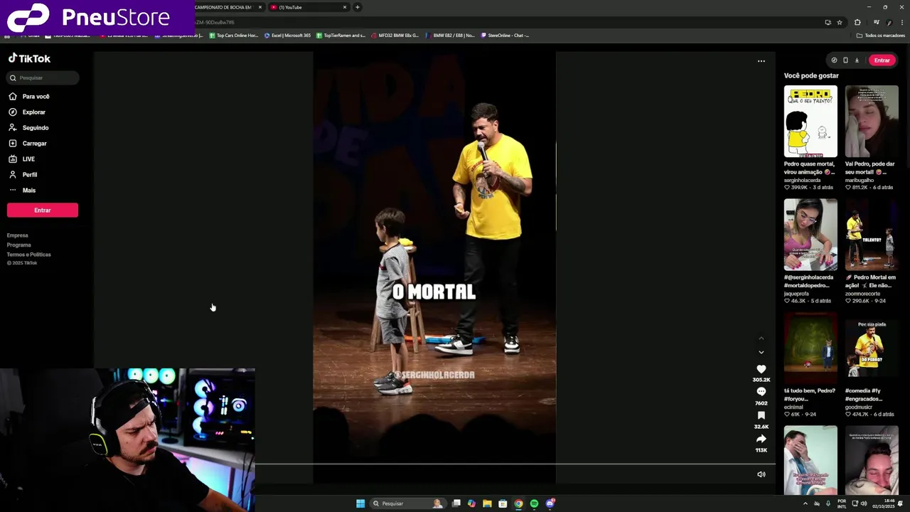910x512 pixels.
Task: Open Discord from the taskbar
Action: click(x=550, y=503)
